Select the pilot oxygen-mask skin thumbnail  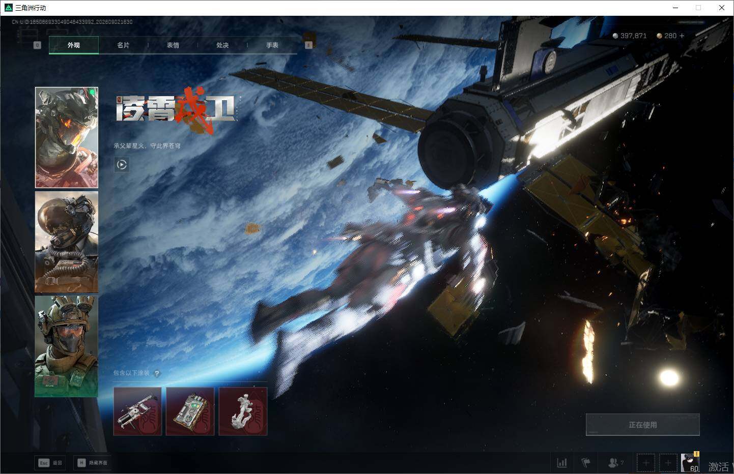click(67, 242)
